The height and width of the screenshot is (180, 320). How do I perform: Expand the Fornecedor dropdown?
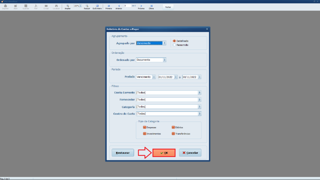click(x=199, y=100)
